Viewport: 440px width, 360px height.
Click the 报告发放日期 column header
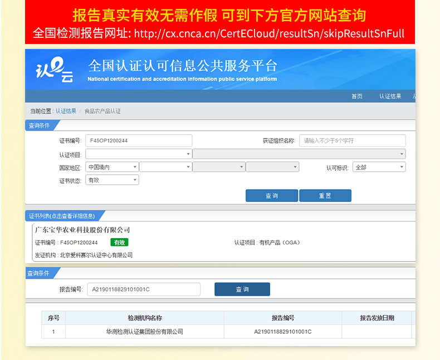coord(377,318)
